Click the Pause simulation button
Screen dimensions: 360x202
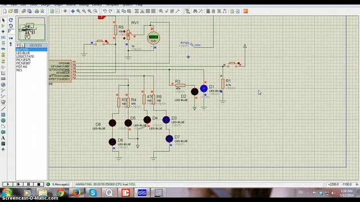click(28, 184)
